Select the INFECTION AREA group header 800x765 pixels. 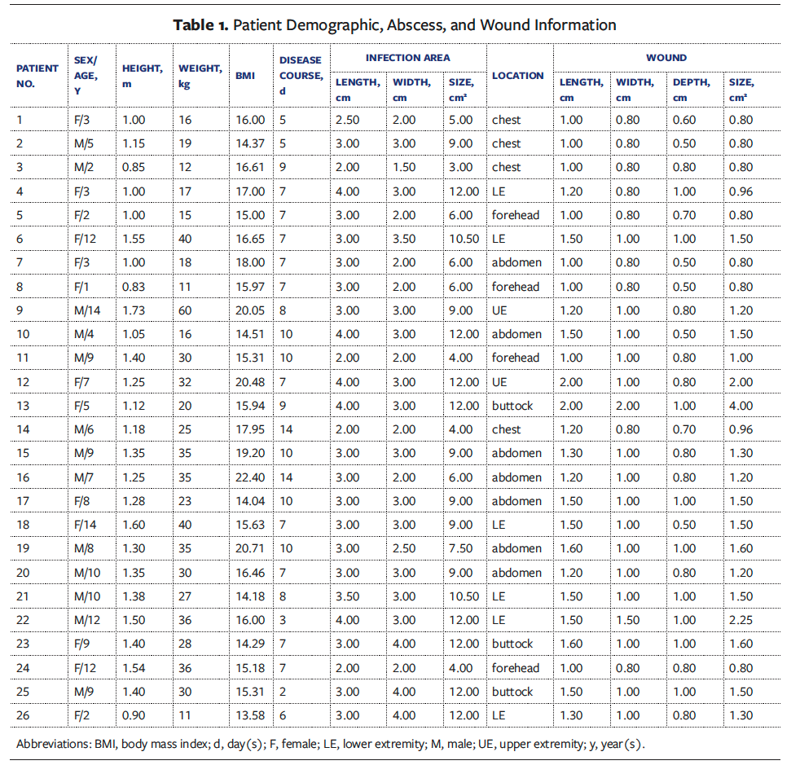click(x=407, y=58)
